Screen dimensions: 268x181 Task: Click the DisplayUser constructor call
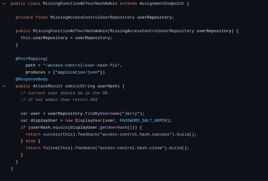89,120
